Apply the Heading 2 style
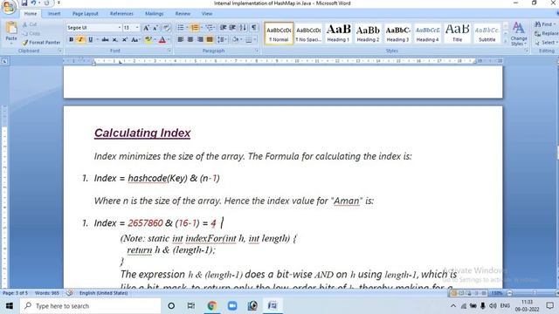The width and height of the screenshot is (559, 314). click(x=368, y=33)
